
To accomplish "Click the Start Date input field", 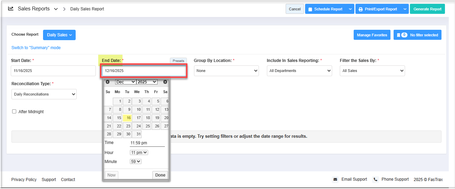I will 53,71.
